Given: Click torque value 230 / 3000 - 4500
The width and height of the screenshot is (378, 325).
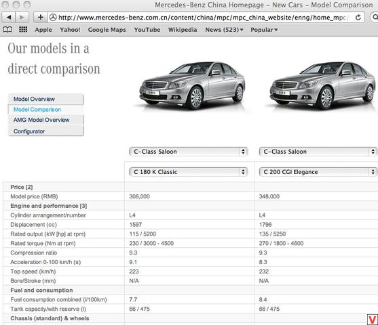Looking at the screenshot, I should click(151, 243).
